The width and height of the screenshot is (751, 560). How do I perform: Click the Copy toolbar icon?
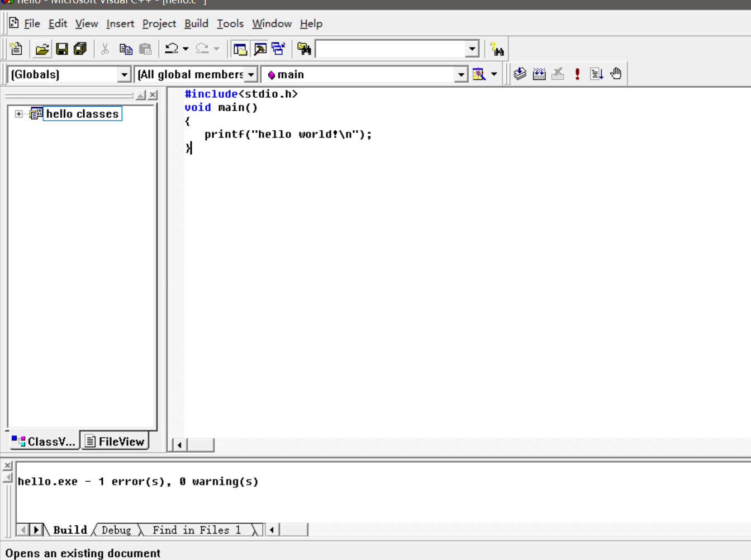[126, 49]
